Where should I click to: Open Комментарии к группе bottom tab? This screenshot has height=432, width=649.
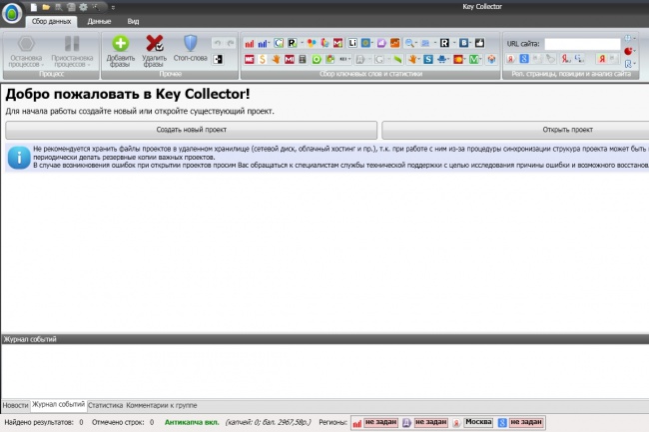162,405
